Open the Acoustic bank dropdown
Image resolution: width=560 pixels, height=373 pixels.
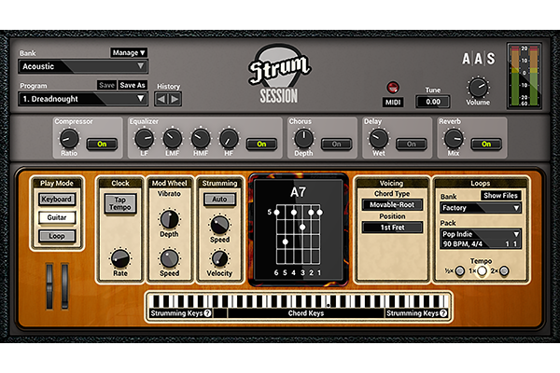click(83, 66)
